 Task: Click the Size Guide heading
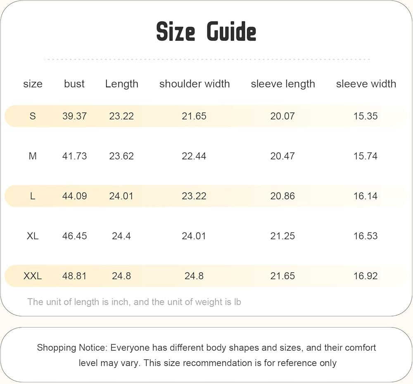[x=206, y=32]
